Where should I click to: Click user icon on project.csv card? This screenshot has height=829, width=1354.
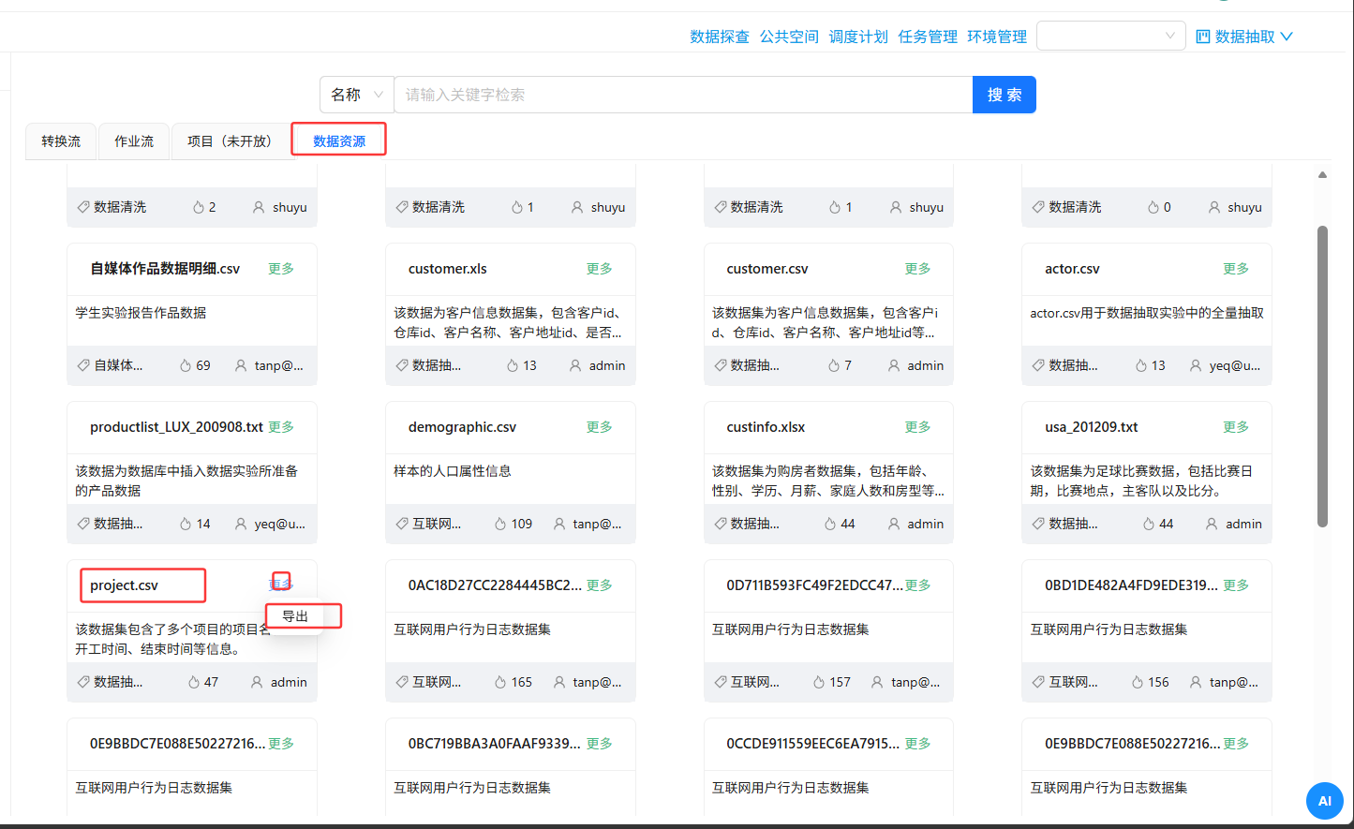click(257, 682)
